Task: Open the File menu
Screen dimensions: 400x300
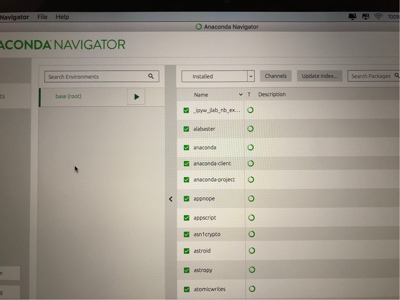Action: (x=42, y=17)
